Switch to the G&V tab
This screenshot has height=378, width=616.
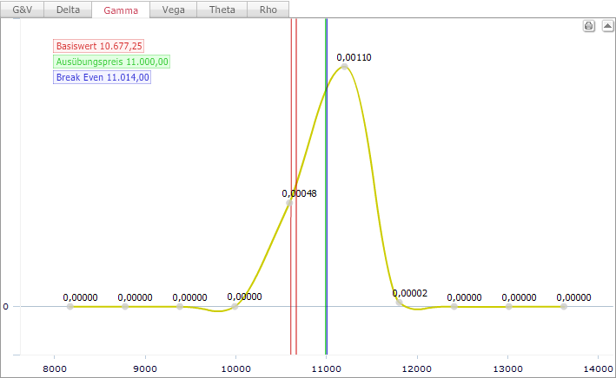pos(23,10)
